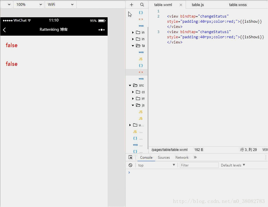Open the first JS file in js folder
This screenshot has height=207, width=268.
pyautogui.click(x=141, y=112)
